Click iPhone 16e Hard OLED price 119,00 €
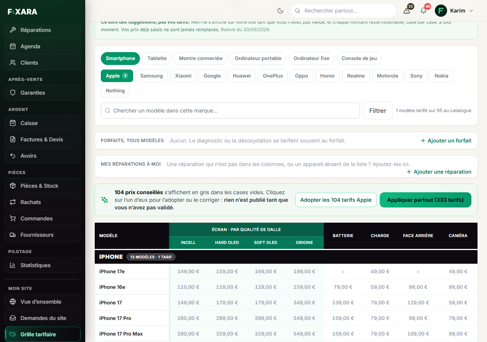This screenshot has width=487, height=342. tap(227, 287)
